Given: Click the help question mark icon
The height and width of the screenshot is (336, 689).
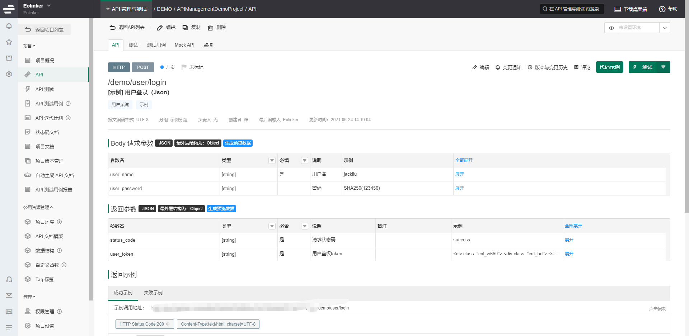Looking at the screenshot, I should coord(662,9).
